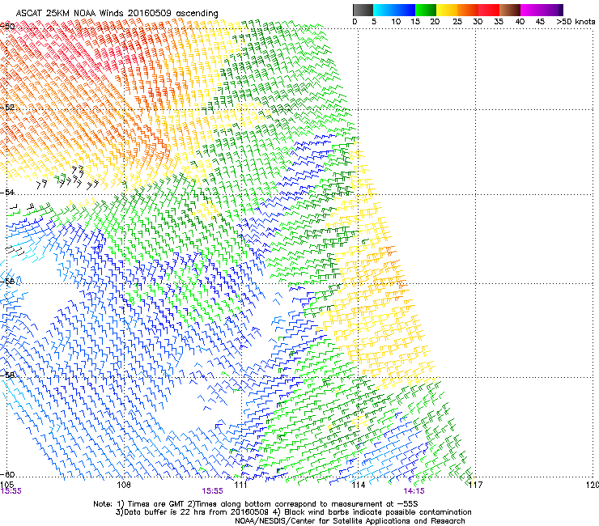
Task: Click the 105 longitude axis label
Action: [6, 485]
